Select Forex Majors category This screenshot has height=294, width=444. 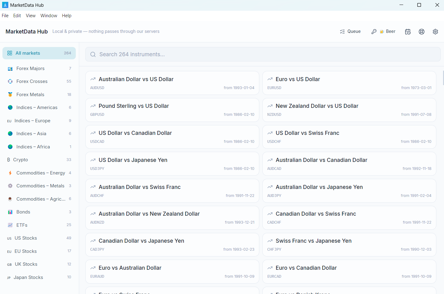(x=39, y=69)
